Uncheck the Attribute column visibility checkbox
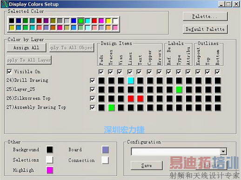241x180 pixels. coord(188,72)
